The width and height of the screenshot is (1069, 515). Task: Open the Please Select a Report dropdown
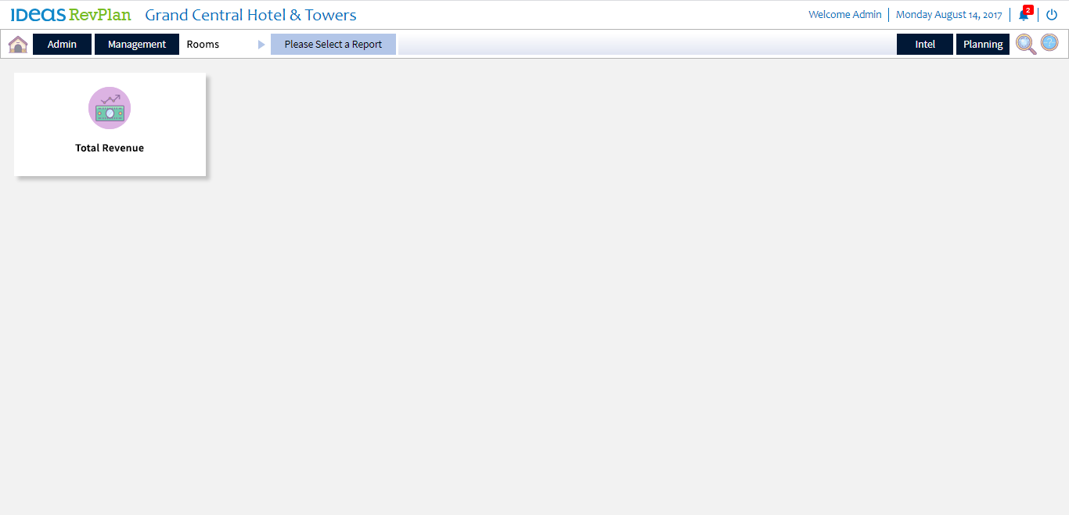(x=333, y=45)
